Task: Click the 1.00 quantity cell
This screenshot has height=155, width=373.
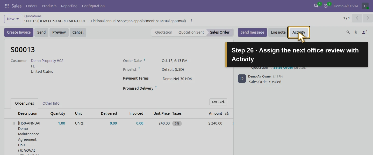Action: (61, 123)
